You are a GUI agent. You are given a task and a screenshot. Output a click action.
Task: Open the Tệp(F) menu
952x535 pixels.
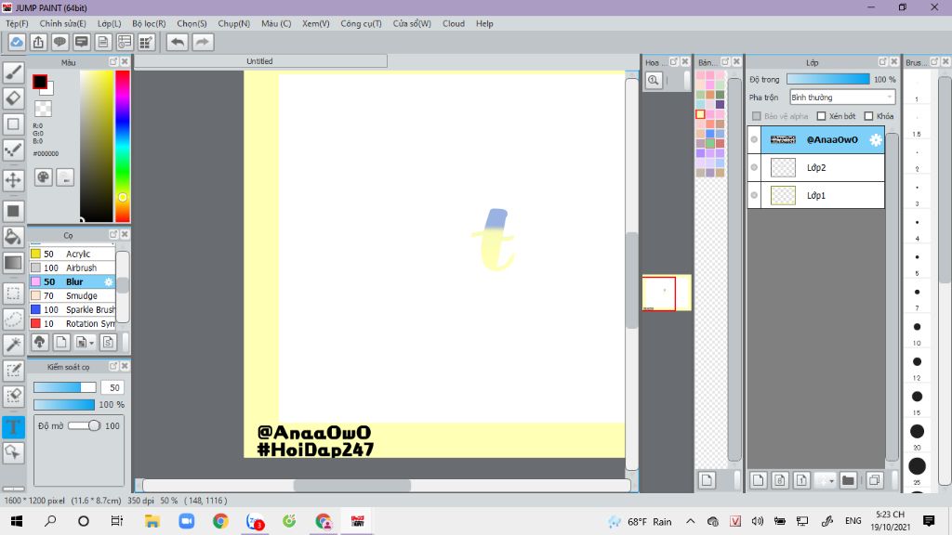click(17, 23)
